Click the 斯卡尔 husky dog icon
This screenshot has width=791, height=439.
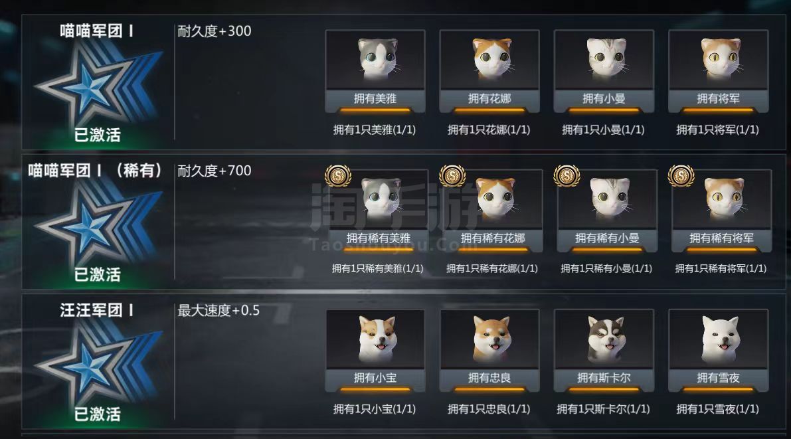(606, 339)
